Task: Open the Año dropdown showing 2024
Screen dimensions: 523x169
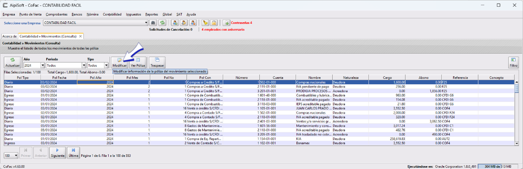Action: tap(42, 65)
